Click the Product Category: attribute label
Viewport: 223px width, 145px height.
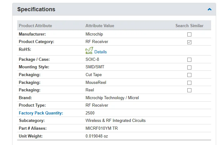[x=36, y=42]
